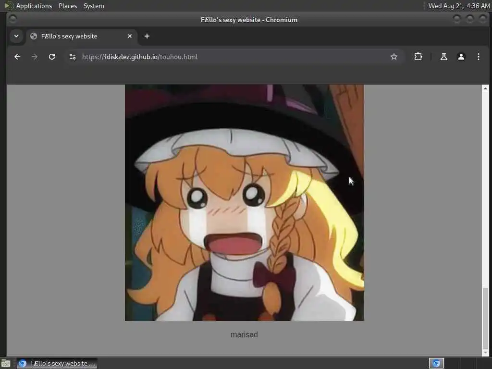
Task: Open the Applications menu
Action: point(34,6)
